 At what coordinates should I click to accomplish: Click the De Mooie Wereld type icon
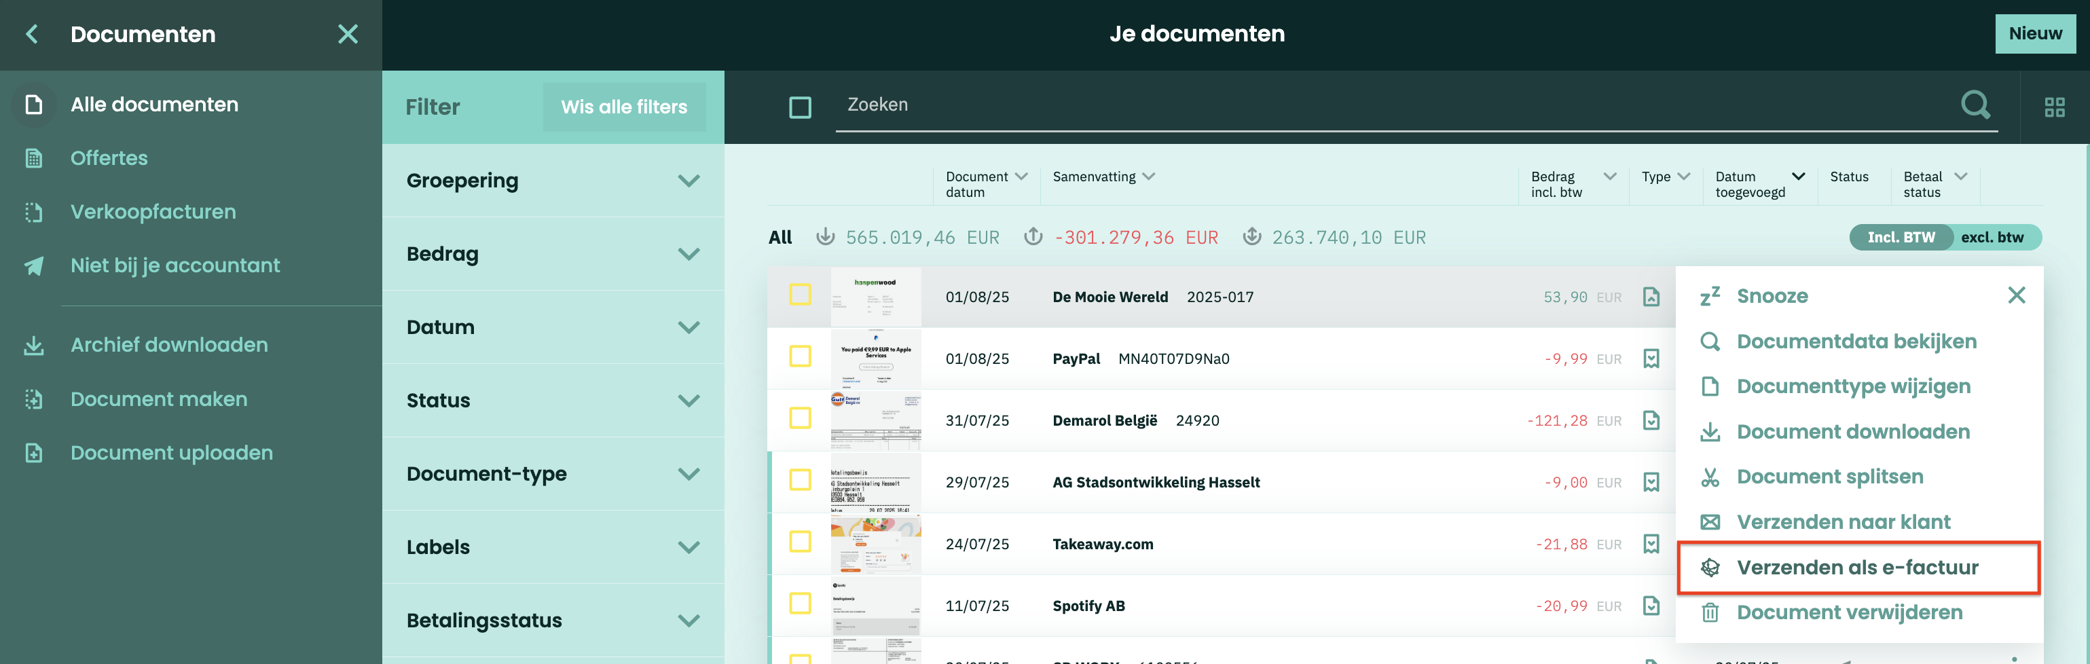coord(1651,297)
